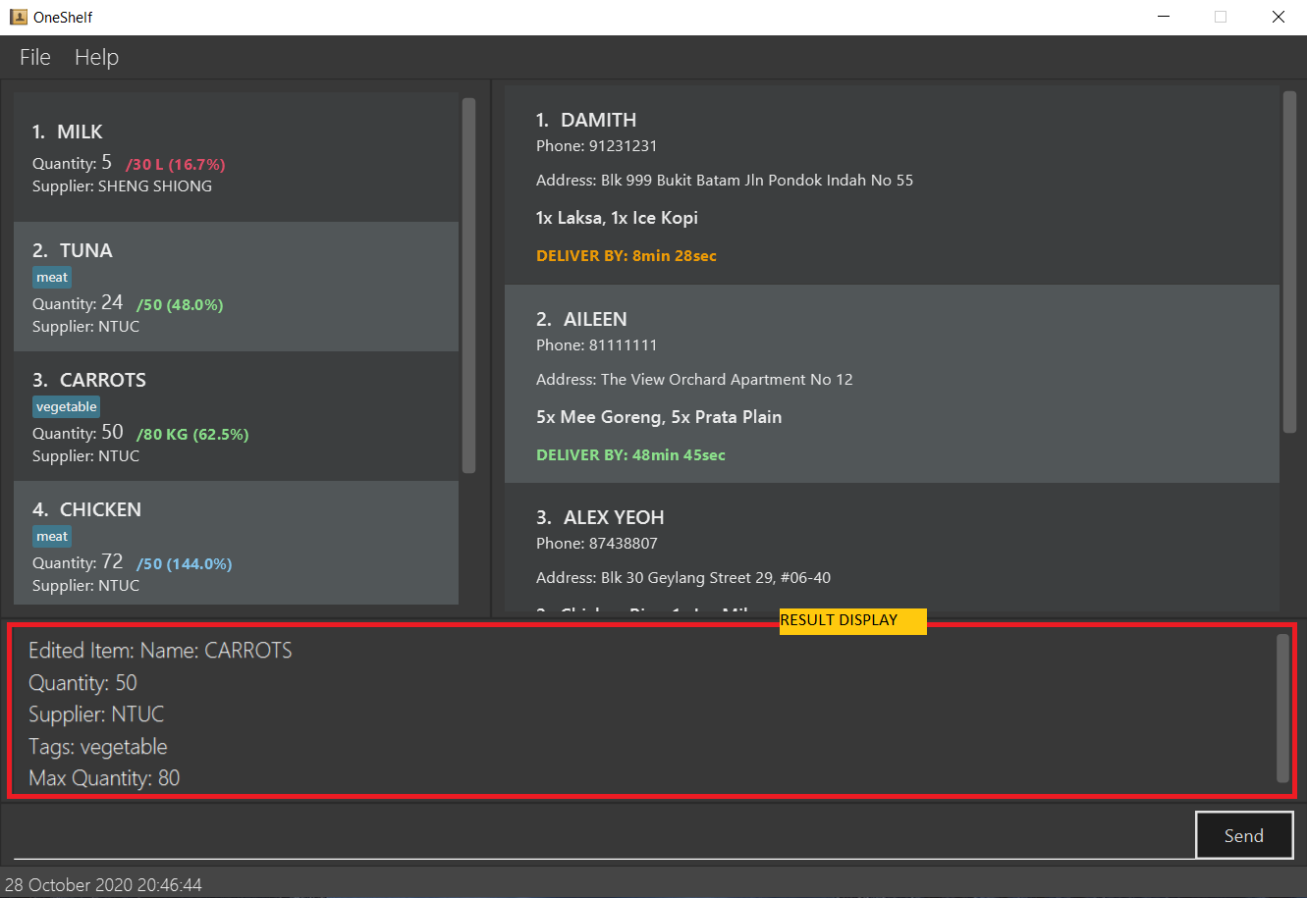Screen dimensions: 1307x898
Task: Click The View Orchard Apartment address
Action: click(x=694, y=380)
